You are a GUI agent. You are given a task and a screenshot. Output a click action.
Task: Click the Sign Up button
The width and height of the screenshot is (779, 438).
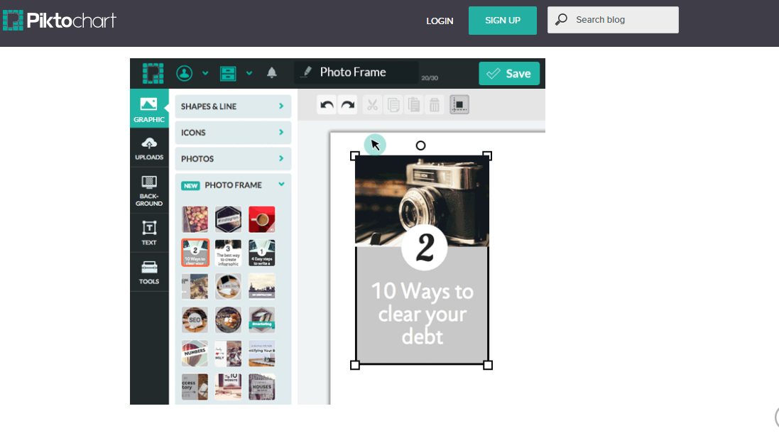pos(503,21)
